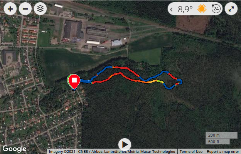Screen dimensions: 241x154
Task: Open the map layers selector
Action: click(40, 9)
